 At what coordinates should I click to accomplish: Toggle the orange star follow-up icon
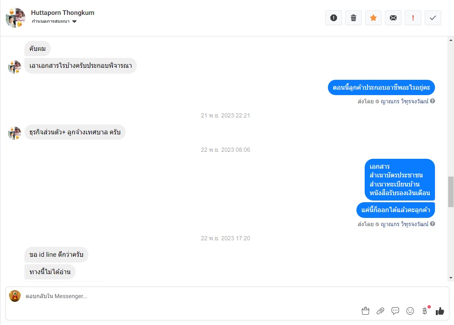click(373, 18)
